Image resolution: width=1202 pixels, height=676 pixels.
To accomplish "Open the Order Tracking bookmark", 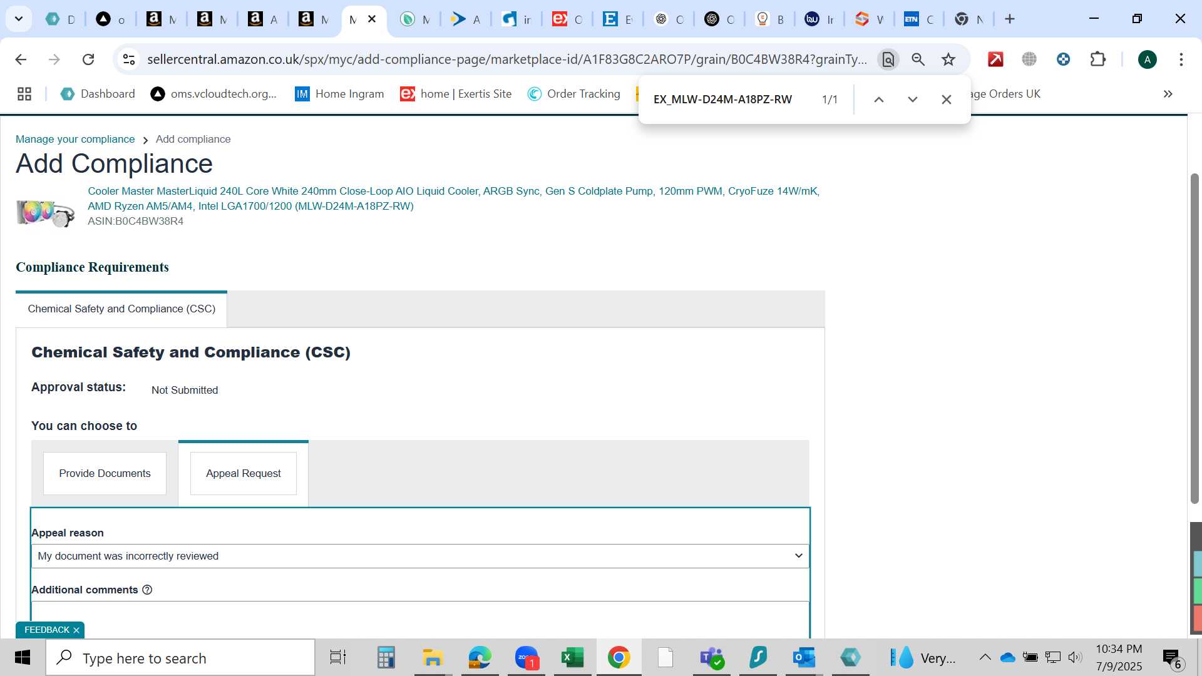I will (x=574, y=94).
